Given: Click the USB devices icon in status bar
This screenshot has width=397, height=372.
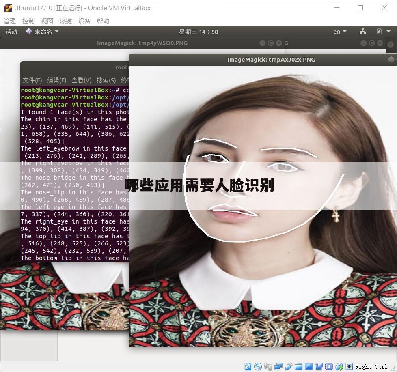Looking at the screenshot, I should [x=288, y=366].
